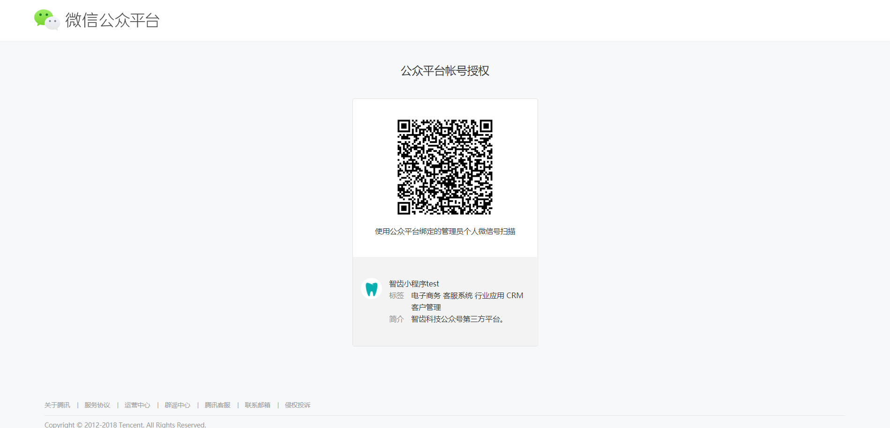Click the WeChat green chat-bubble logo
890x428 pixels.
tap(47, 20)
